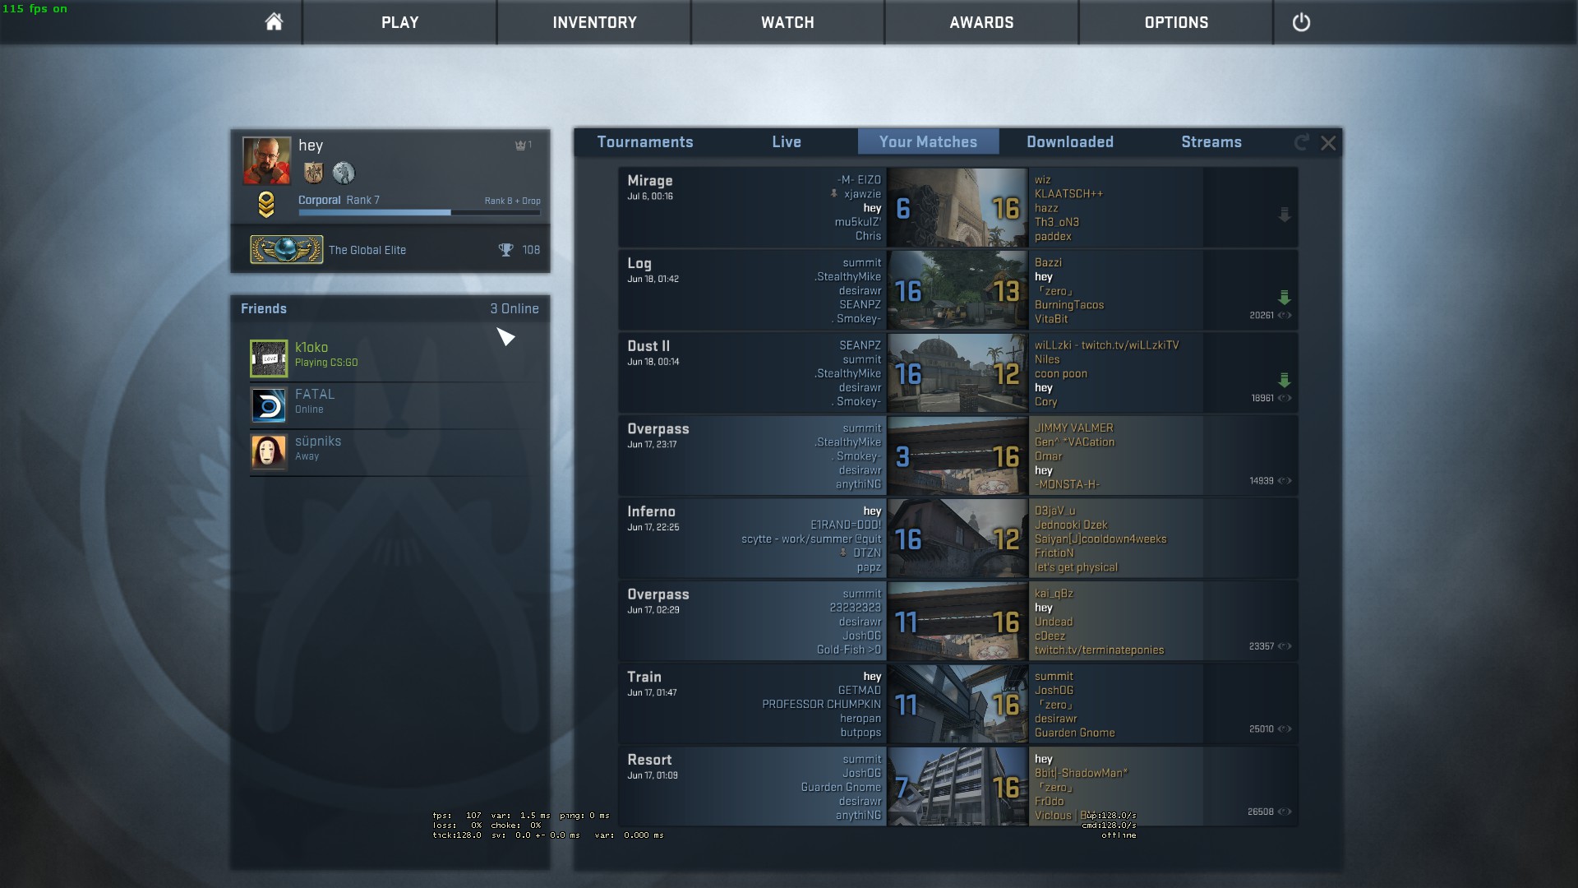Click the Jun 17, 02:29 Overpass title

[657, 594]
